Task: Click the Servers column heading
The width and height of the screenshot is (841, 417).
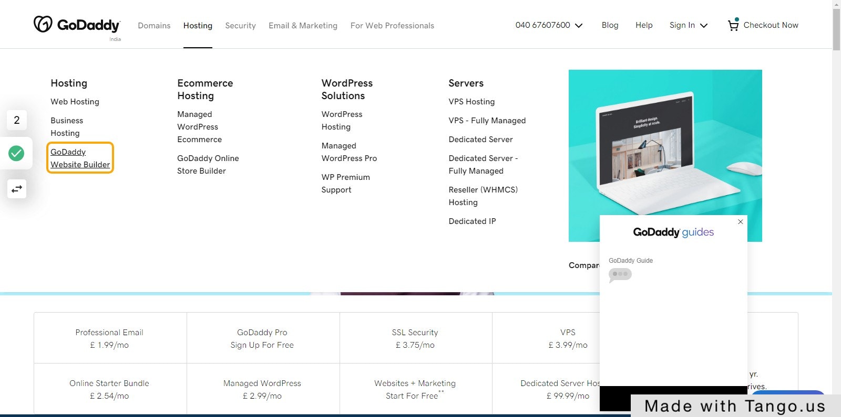Action: coord(466,83)
